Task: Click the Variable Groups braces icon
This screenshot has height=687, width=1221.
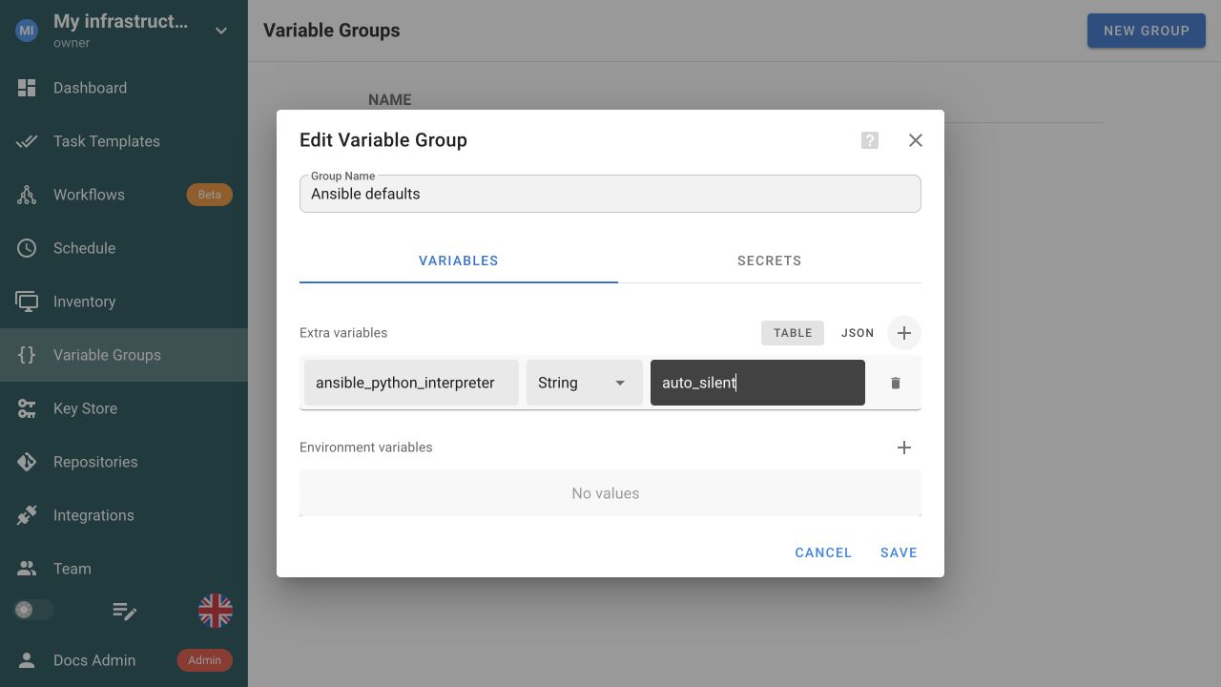Action: click(x=27, y=355)
